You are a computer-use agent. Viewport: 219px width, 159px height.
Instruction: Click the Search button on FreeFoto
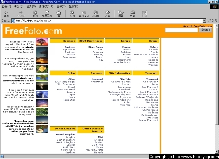(205, 30)
